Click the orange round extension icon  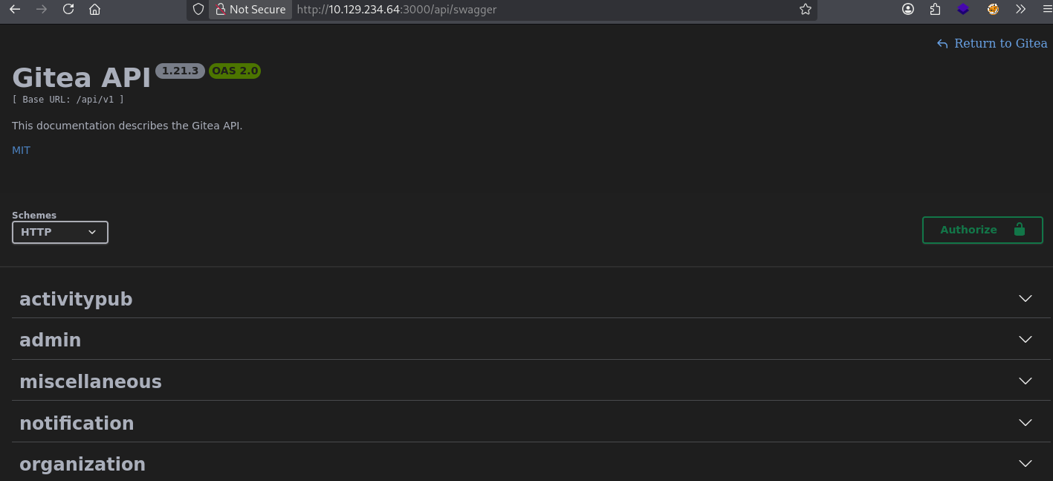point(993,10)
